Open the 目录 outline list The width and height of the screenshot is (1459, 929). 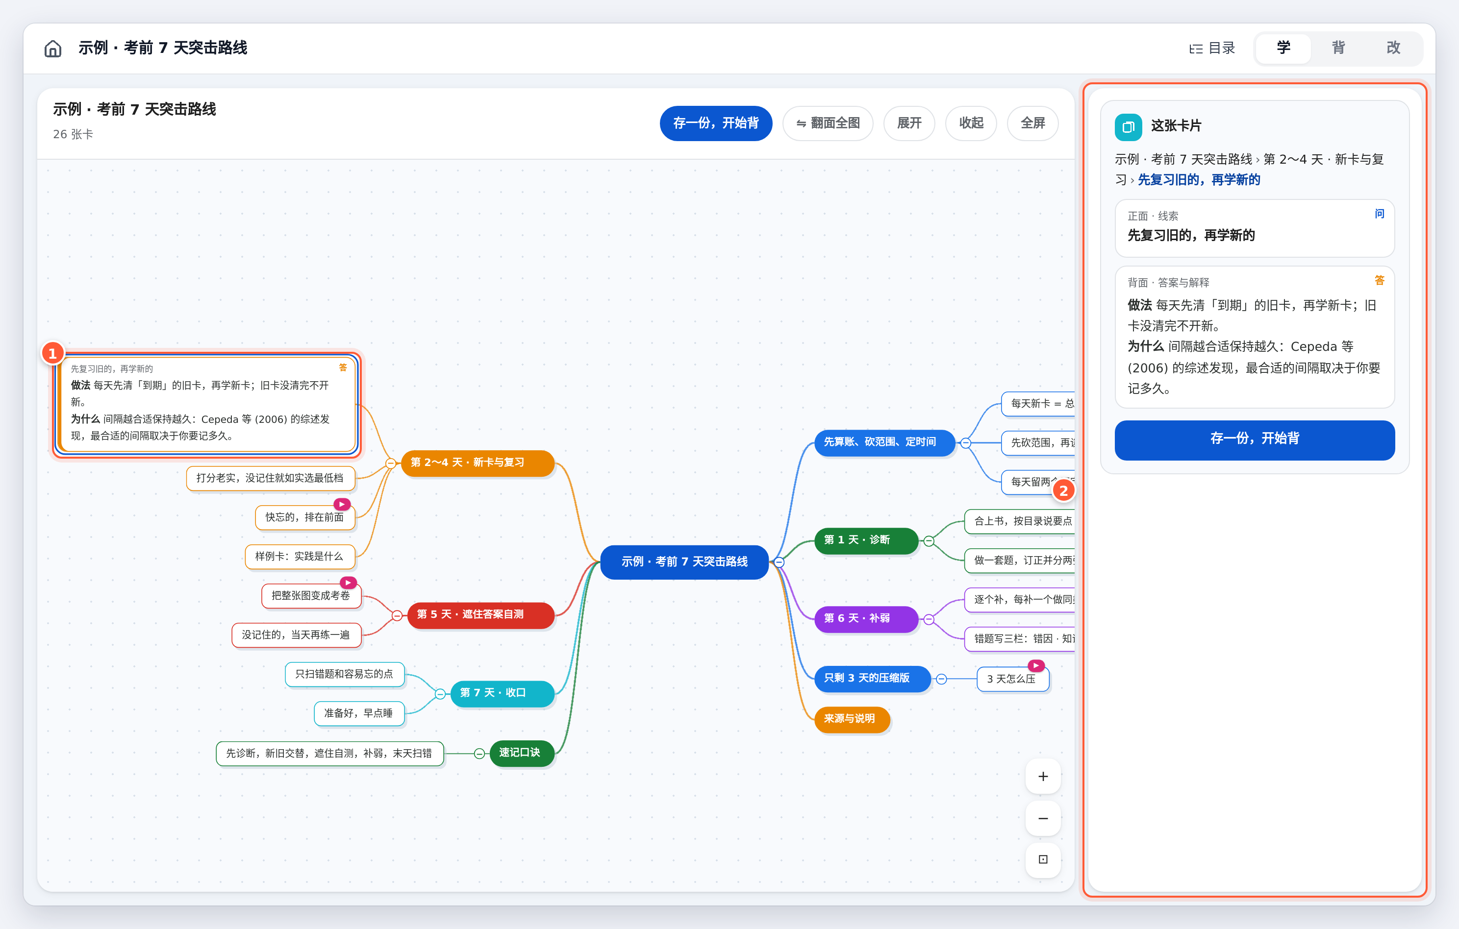pyautogui.click(x=1212, y=48)
